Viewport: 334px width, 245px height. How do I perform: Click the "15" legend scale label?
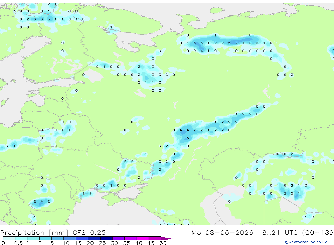pyautogui.click(x=78, y=243)
